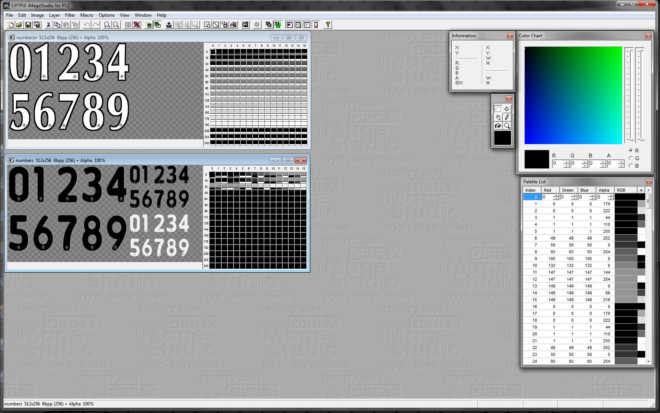Click the RGB column header in Palette List

click(x=626, y=190)
